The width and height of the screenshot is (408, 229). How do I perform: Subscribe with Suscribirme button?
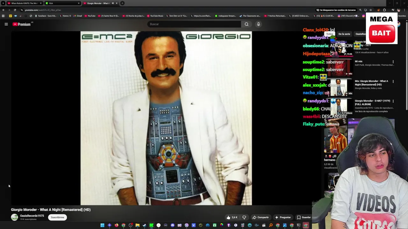tap(57, 217)
